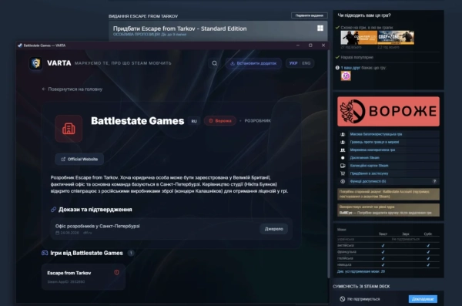Image resolution: width=462 pixels, height=306 pixels.
Task: Click the Steam achievements feature icon
Action: (x=343, y=157)
